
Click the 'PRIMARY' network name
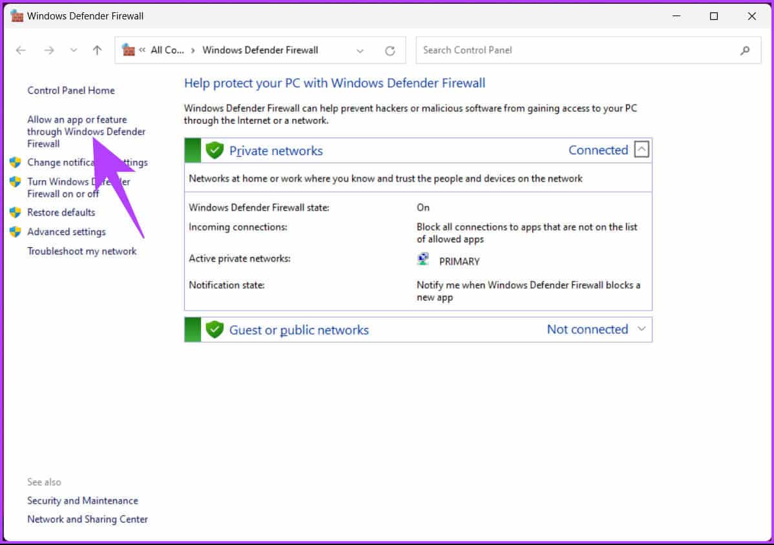(459, 262)
